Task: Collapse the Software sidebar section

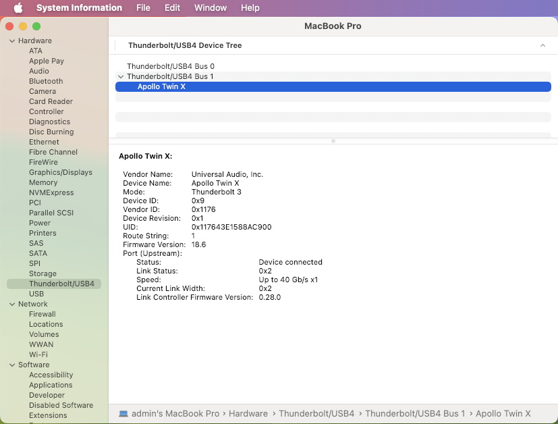Action: click(x=11, y=365)
